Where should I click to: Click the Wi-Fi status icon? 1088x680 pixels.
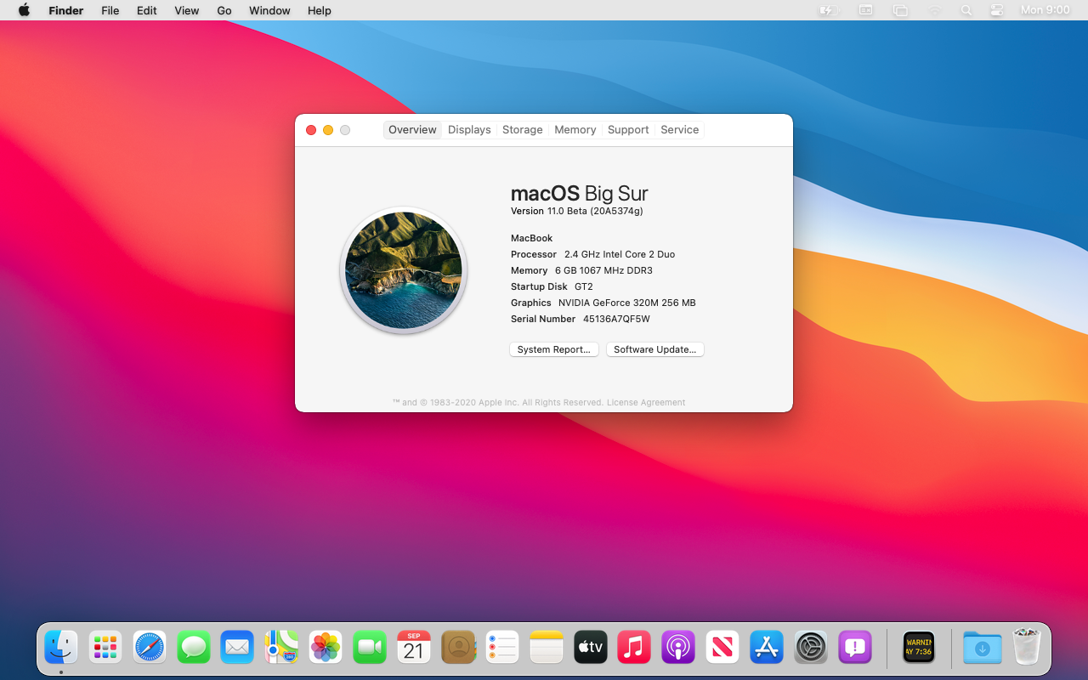point(935,10)
